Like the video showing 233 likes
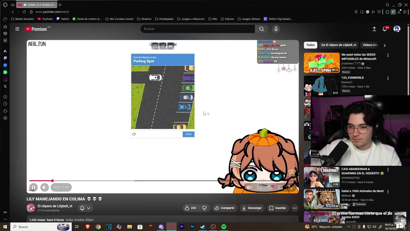Screen dimensions: 410x231 click(x=190, y=208)
